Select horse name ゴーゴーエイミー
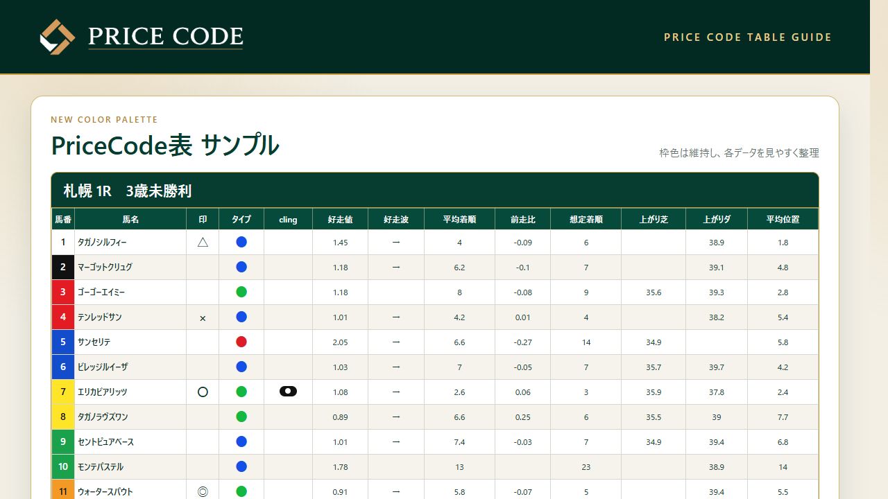The height and width of the screenshot is (499, 888). 101,292
